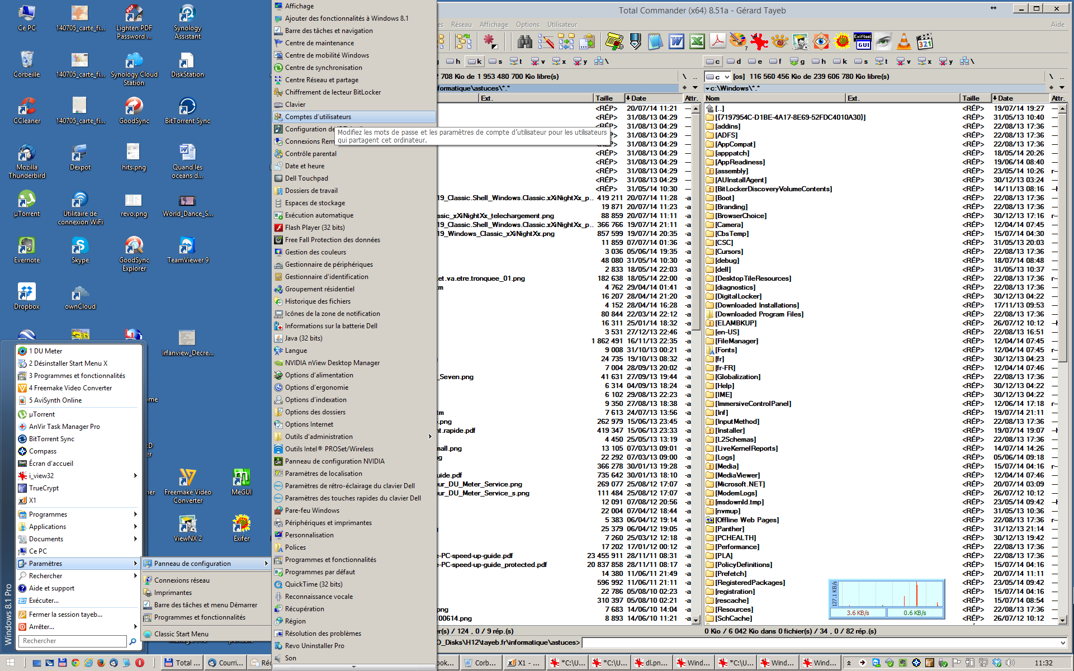Expand i_view32 submenu in start menu
The image size is (1074, 671).
point(135,476)
